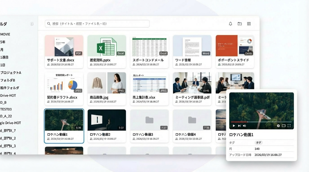309x172 pixels.
Task: Open the プロジェクトA folder in sidebar
Action: (x=11, y=73)
